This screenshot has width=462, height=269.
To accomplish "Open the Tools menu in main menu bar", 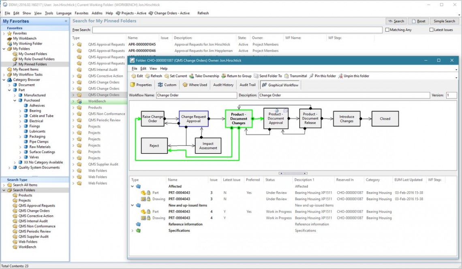I will (x=49, y=13).
